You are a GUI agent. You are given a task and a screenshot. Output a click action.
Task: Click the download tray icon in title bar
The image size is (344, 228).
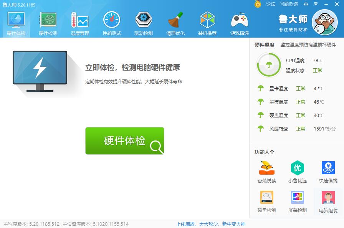tap(306, 4)
